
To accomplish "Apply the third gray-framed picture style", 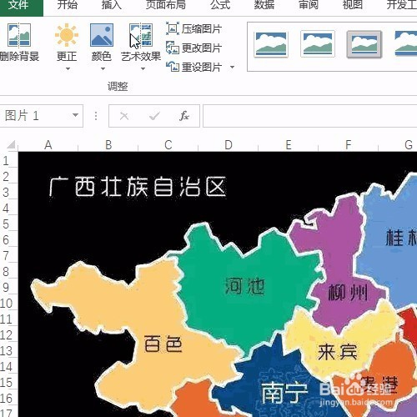I will click(x=364, y=44).
